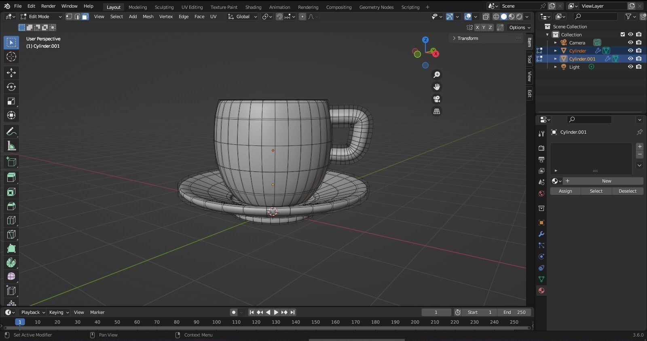Disable Cylinder in renders

pos(639,51)
